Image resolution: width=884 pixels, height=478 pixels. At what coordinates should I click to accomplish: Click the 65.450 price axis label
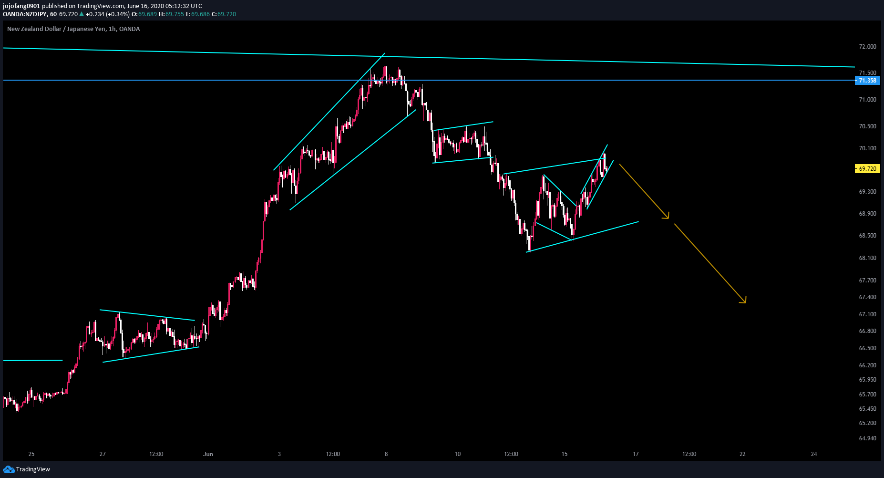click(x=867, y=409)
